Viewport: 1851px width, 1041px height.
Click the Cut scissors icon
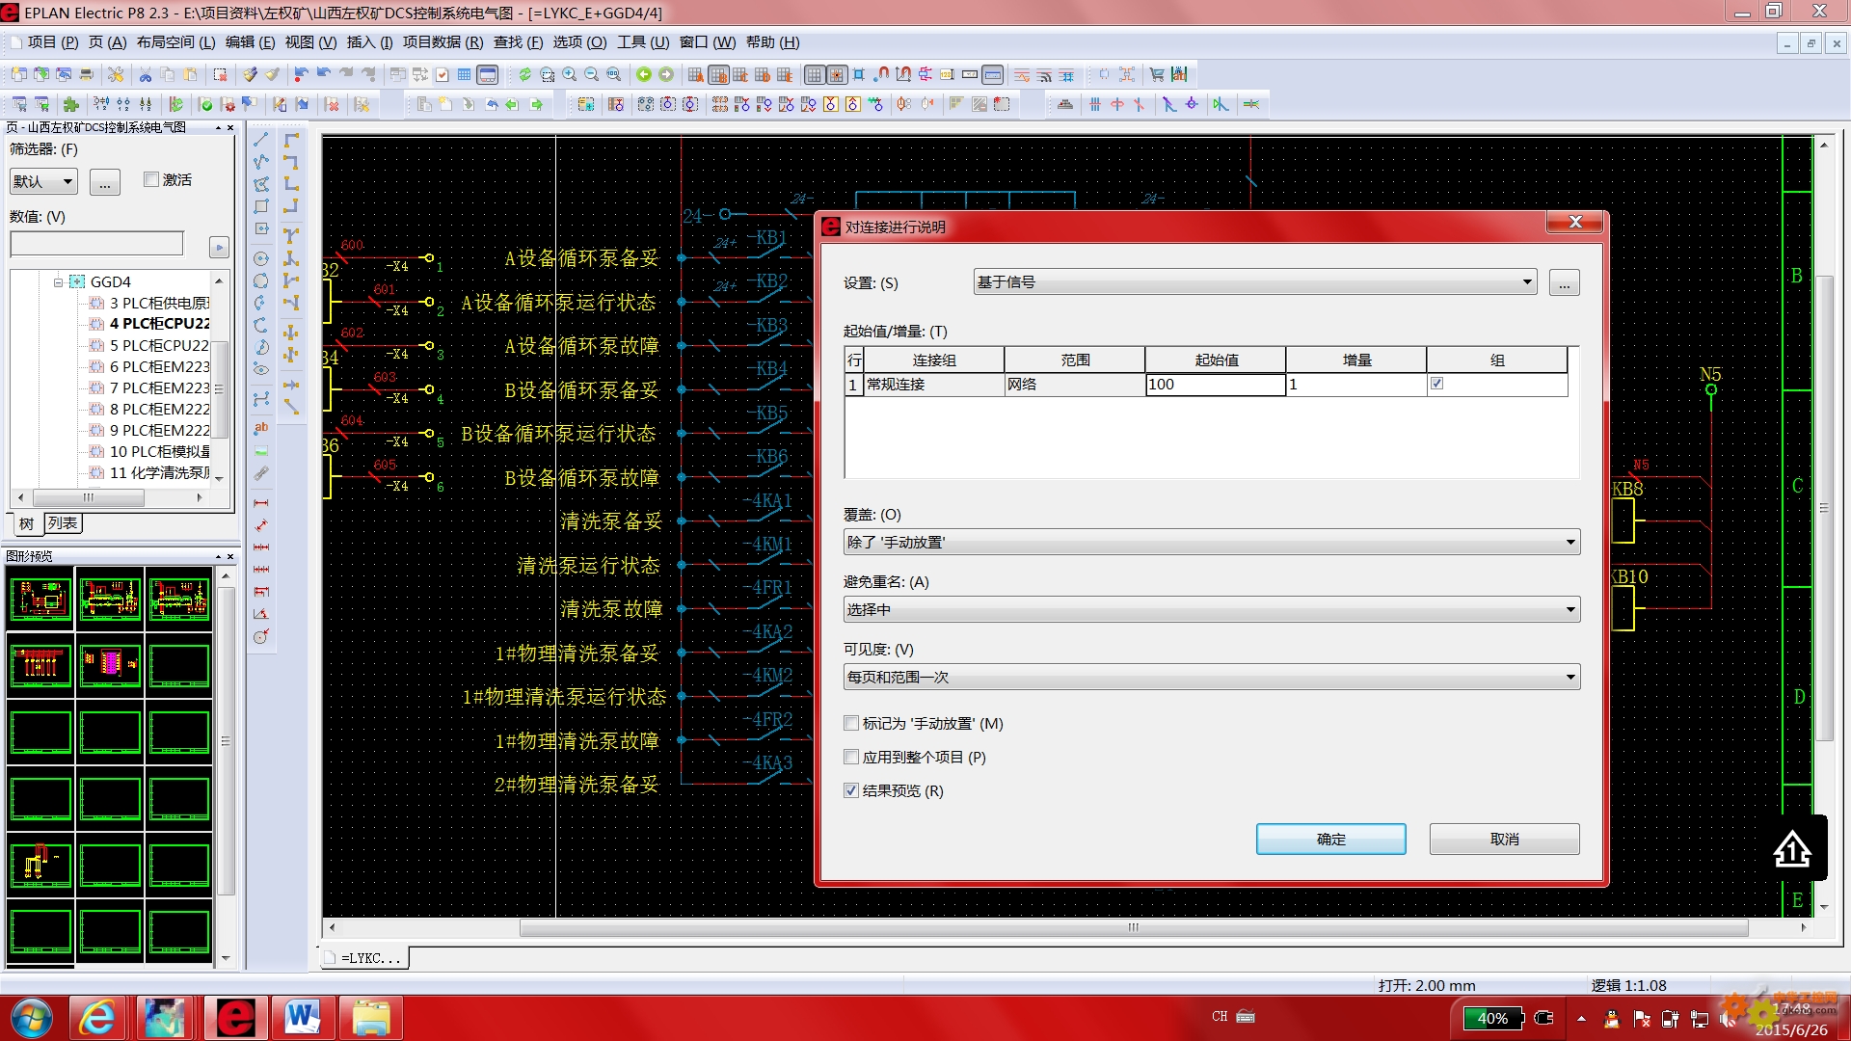[x=146, y=74]
